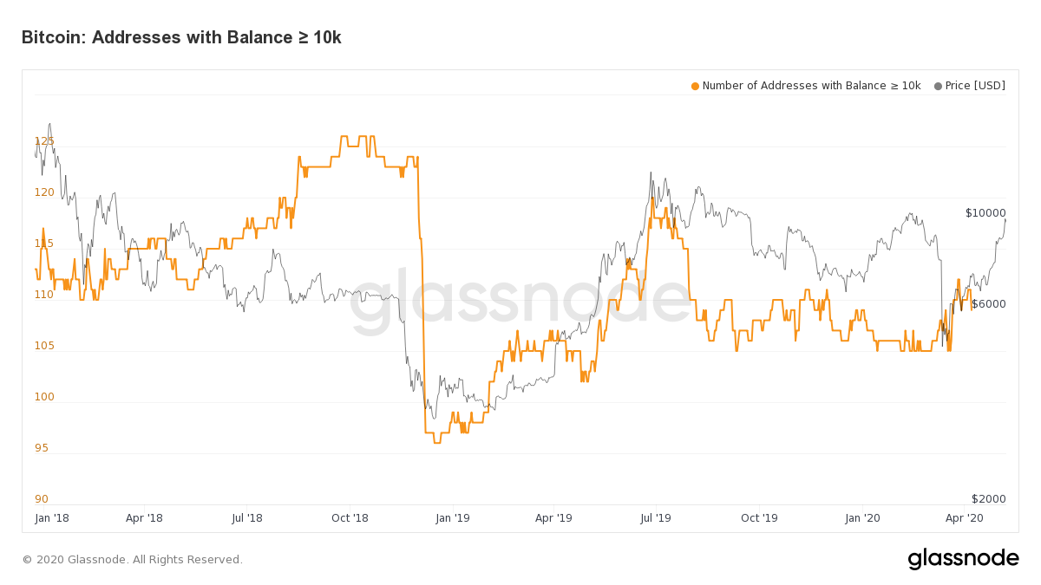Select the $6000 price axis label
The image size is (1041, 585).
(x=989, y=304)
